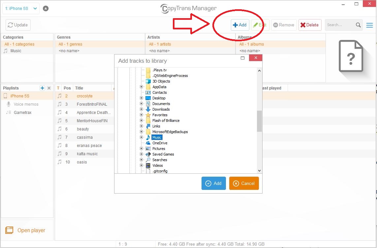This screenshot has width=377, height=248.
Task: Open the hamburger menu icon
Action: point(369,25)
